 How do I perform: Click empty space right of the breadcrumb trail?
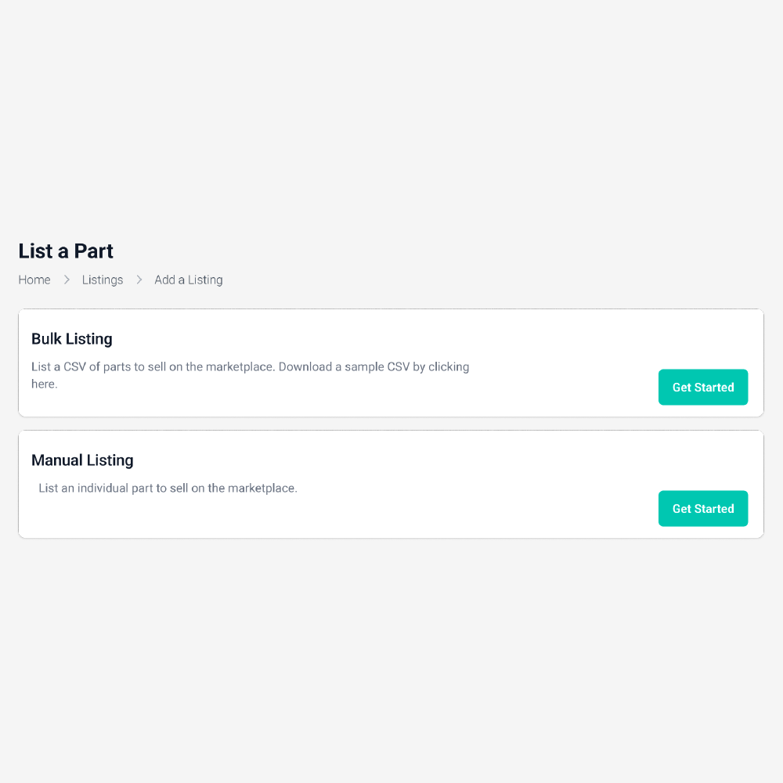tap(509, 280)
